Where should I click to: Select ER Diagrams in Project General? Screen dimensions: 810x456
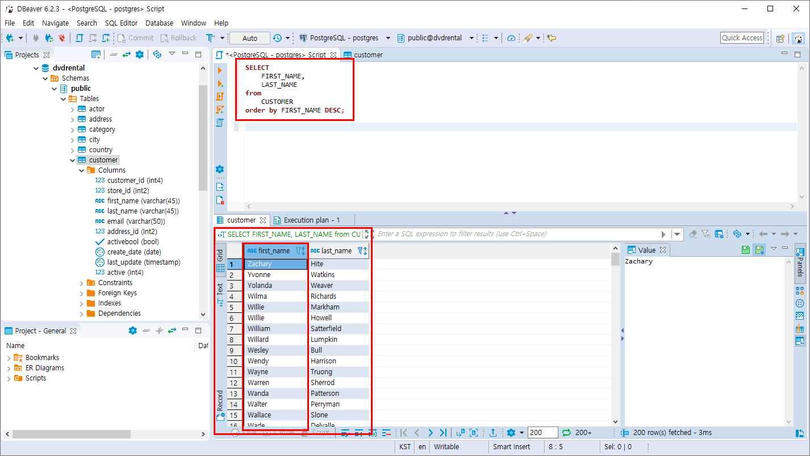(44, 368)
